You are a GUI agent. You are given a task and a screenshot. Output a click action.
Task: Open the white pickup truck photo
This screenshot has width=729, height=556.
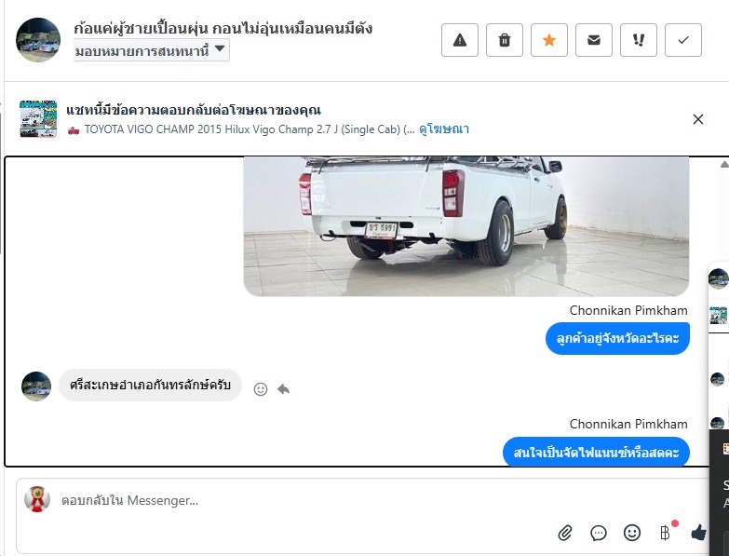coord(466,226)
